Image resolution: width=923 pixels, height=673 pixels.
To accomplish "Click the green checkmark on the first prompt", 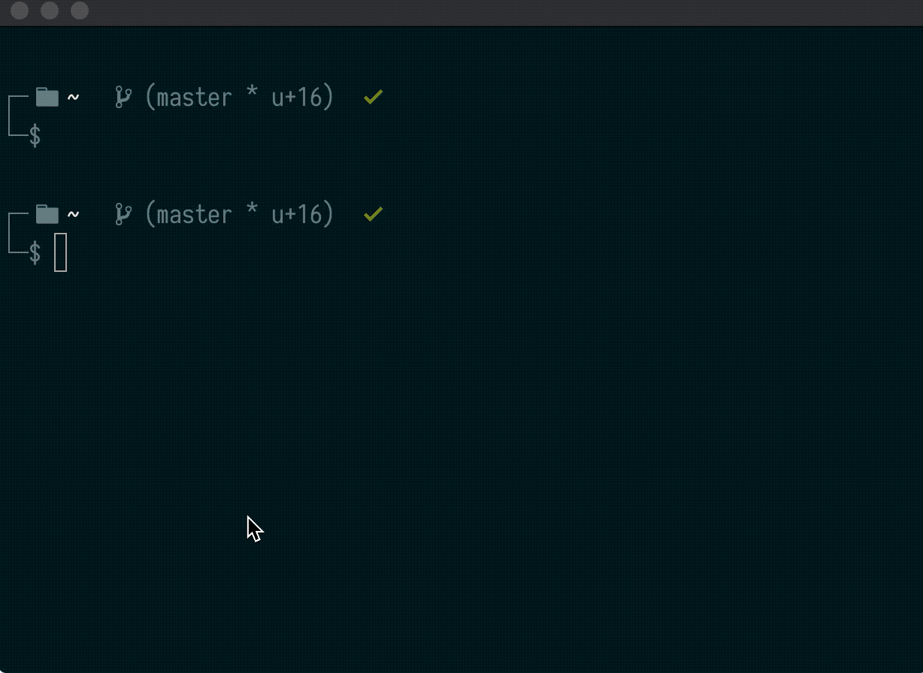I will point(372,96).
